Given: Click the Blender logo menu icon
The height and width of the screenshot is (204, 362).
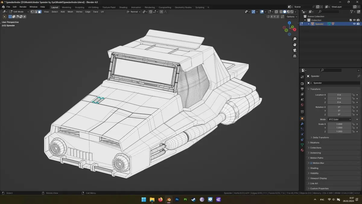Looking at the screenshot, I should tap(3, 7).
